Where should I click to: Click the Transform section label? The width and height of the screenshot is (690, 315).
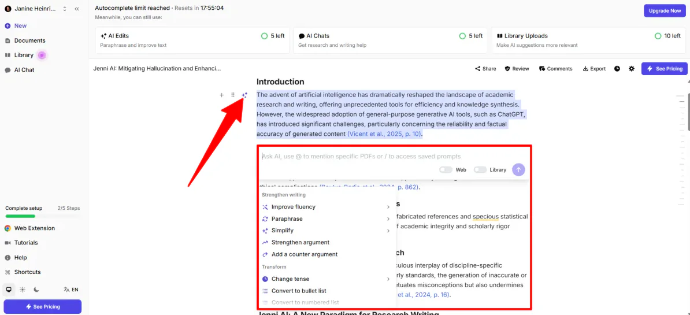coord(274,266)
